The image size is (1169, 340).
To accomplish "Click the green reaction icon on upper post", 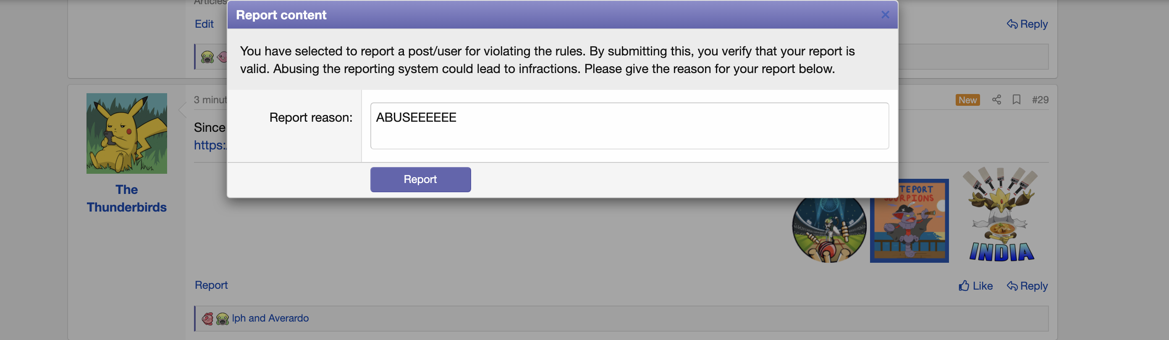I will [x=207, y=57].
